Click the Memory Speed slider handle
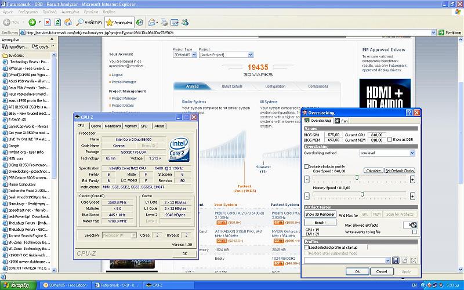Screen dimensions: 464x290 (x=362, y=194)
